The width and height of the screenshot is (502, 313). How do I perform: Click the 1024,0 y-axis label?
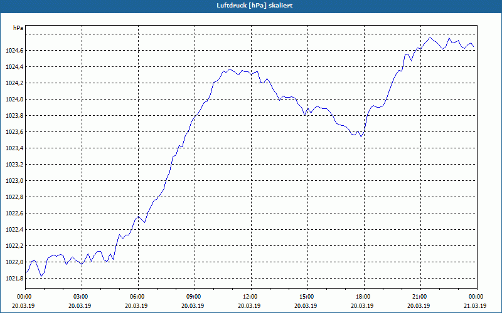[x=14, y=100]
